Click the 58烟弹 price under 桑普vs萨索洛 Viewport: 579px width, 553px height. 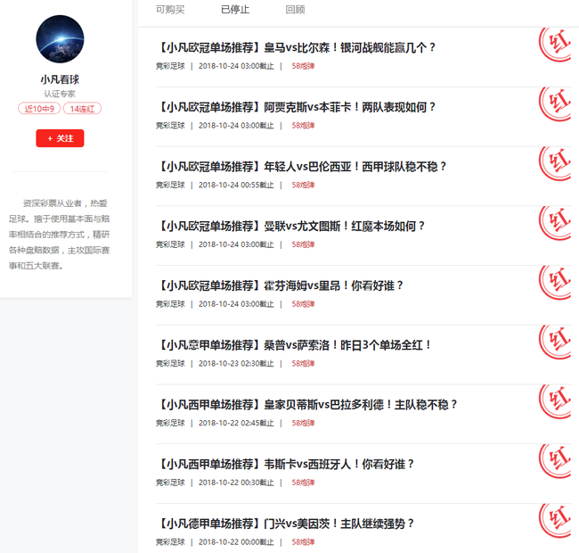tap(303, 364)
